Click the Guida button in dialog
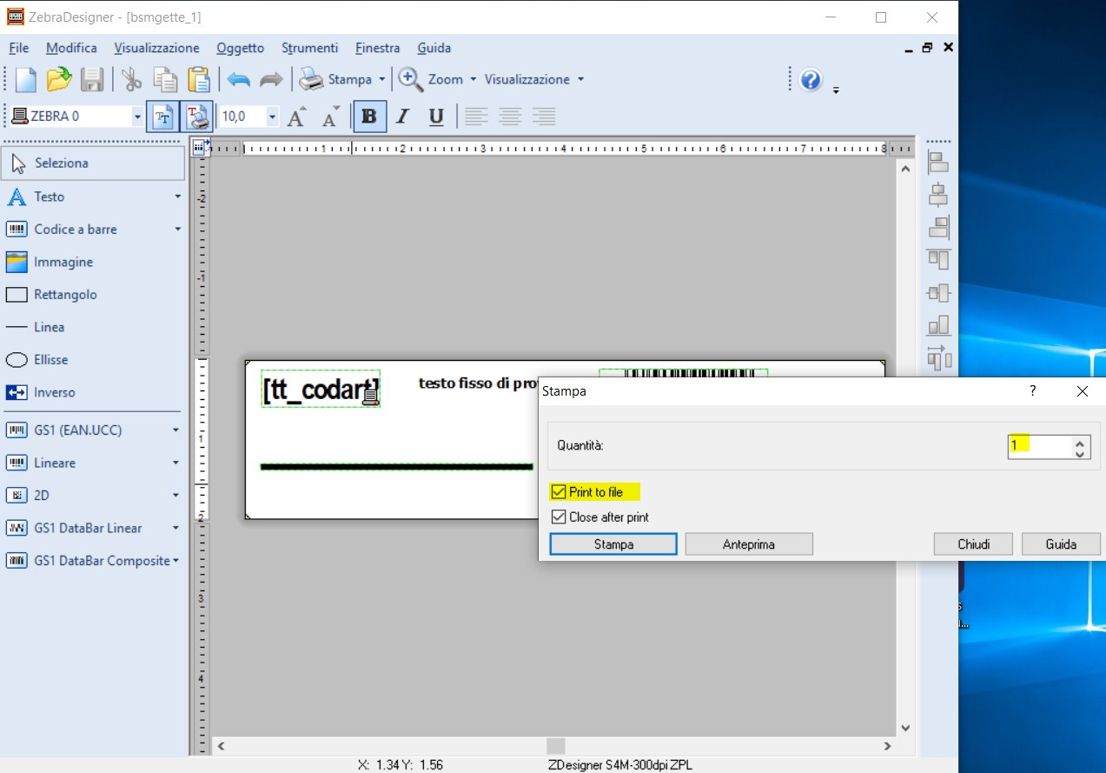This screenshot has height=773, width=1106. (1061, 544)
